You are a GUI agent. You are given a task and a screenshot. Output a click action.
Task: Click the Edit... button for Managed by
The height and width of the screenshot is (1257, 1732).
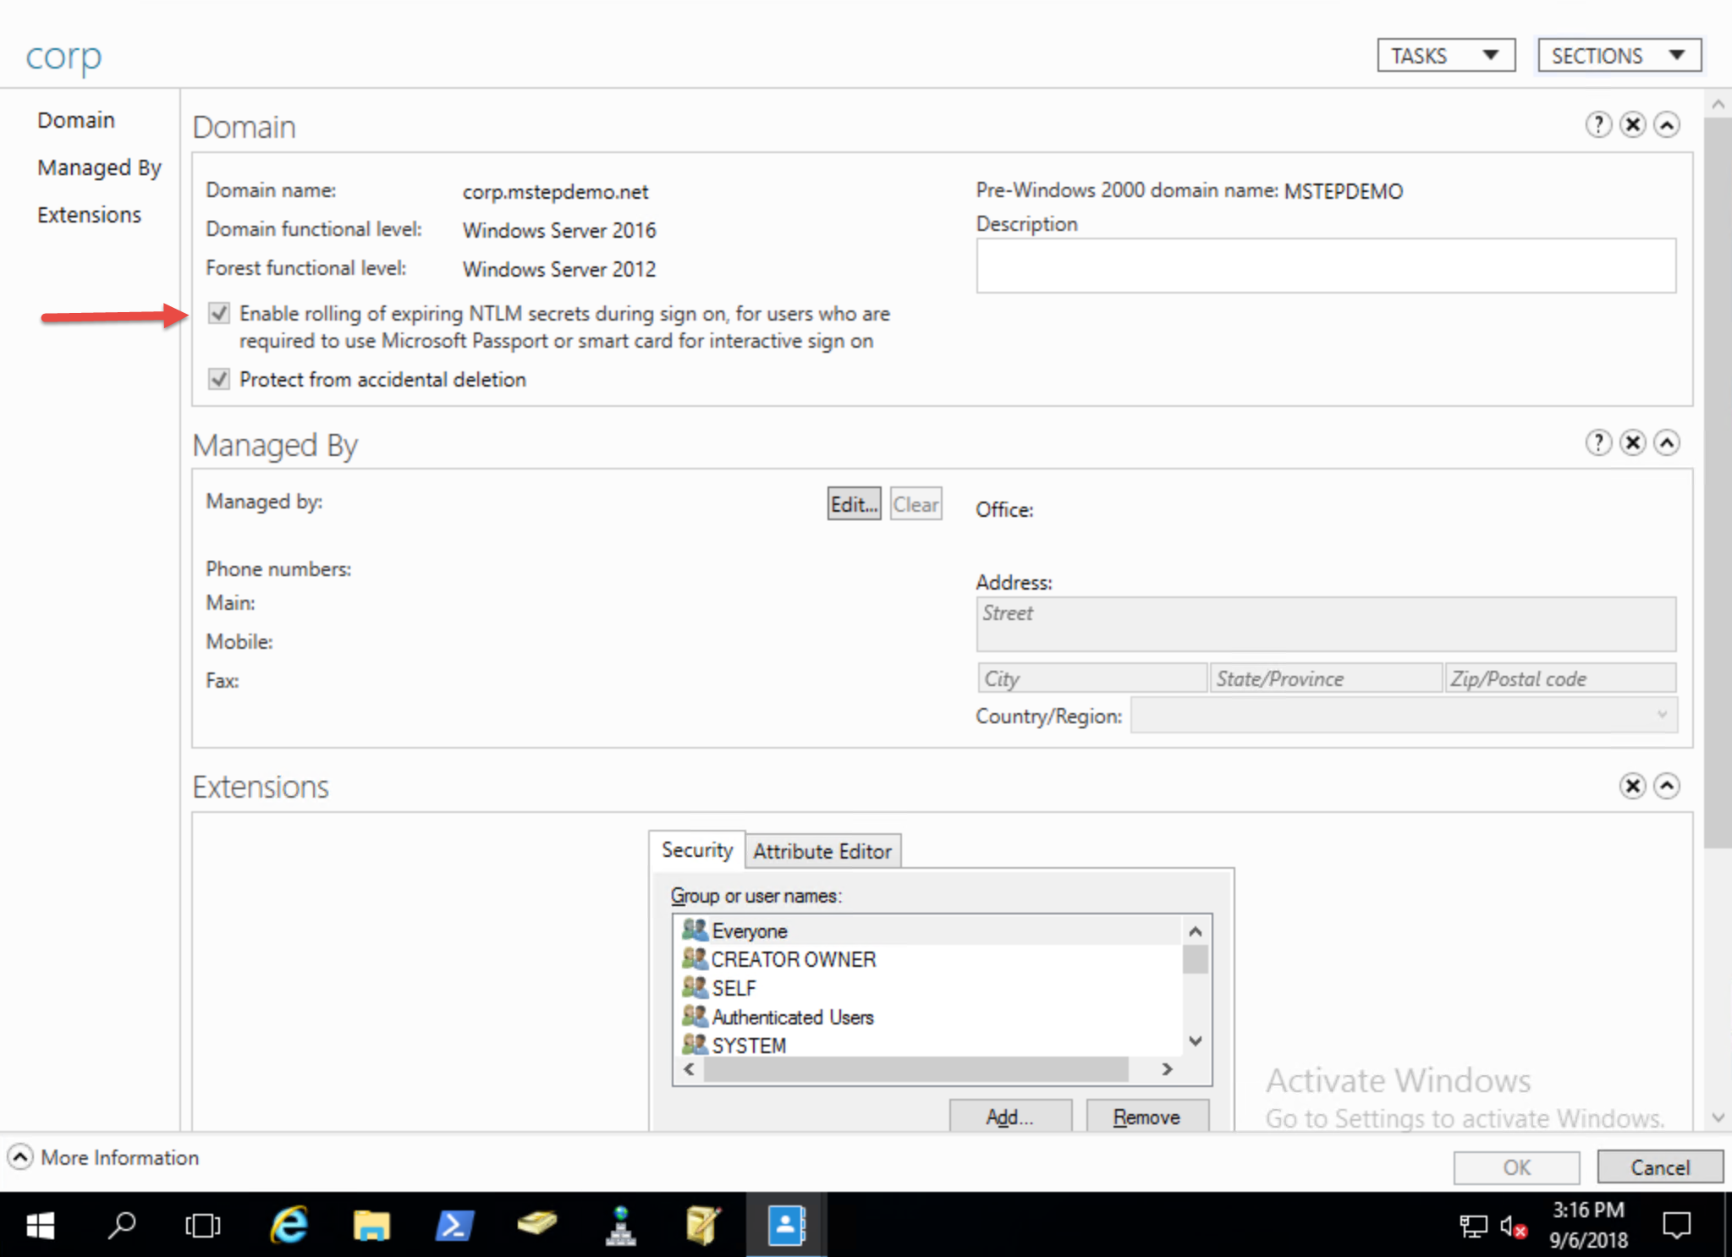click(853, 504)
